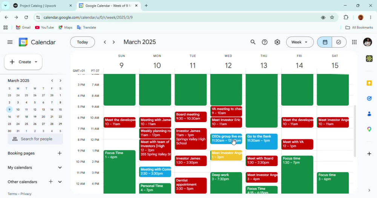Mini calendar next month arrow
Image resolution: width=377 pixels, height=198 pixels.
point(60,81)
